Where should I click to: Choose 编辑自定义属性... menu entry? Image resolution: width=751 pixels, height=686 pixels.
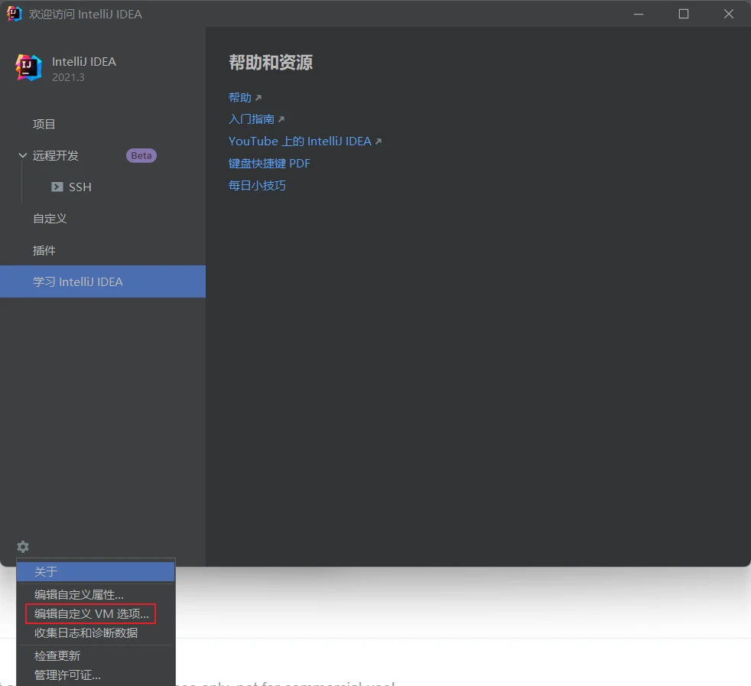[x=96, y=594]
